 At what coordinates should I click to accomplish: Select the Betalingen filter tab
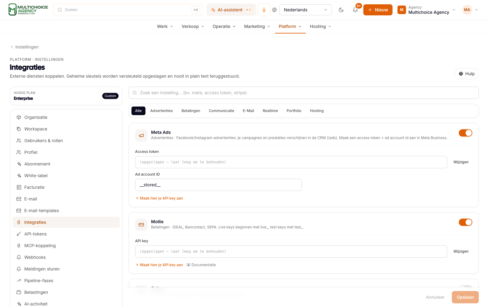(191, 111)
